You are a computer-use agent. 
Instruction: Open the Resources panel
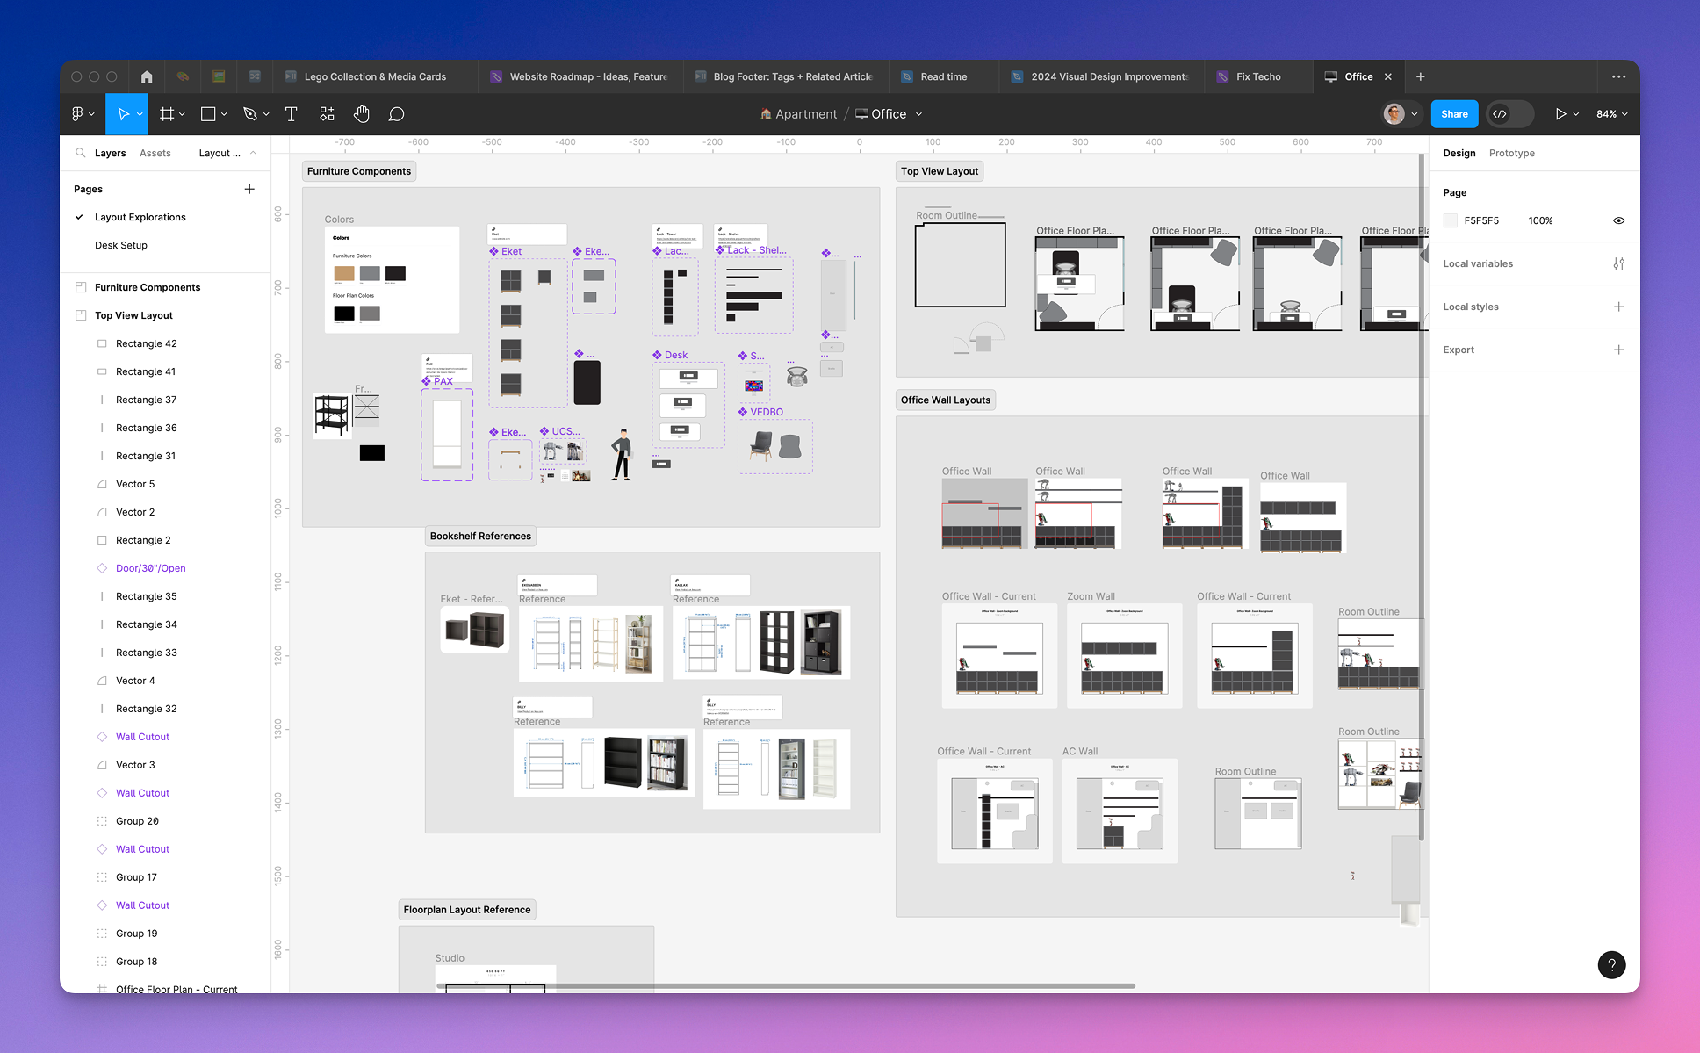326,113
